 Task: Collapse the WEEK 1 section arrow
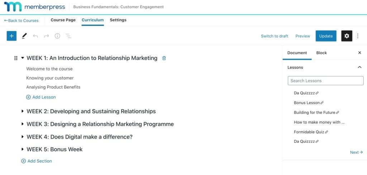click(x=23, y=58)
